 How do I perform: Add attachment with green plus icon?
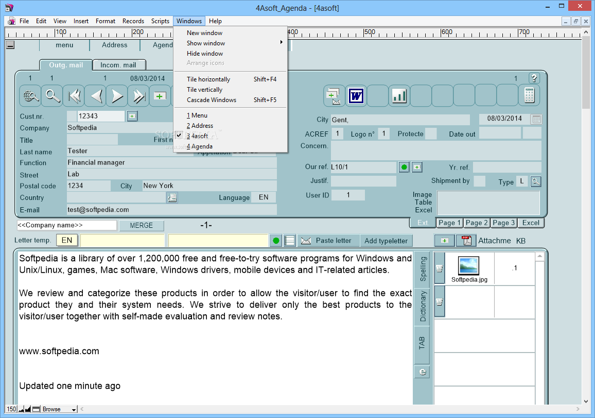[x=444, y=241]
